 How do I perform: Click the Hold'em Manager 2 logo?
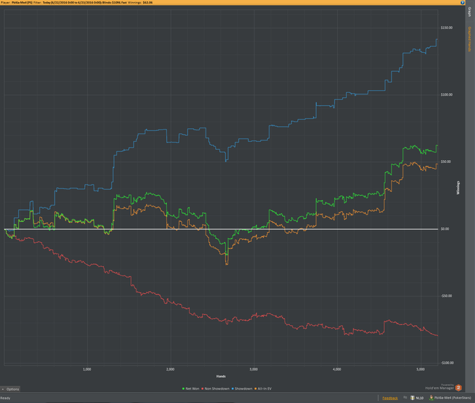tap(458, 387)
